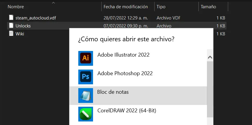Click the app list scrollbar thumb

pos(210,89)
